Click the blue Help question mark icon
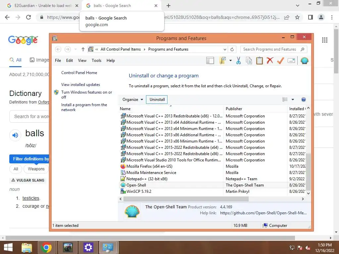The width and height of the screenshot is (339, 254). click(304, 100)
